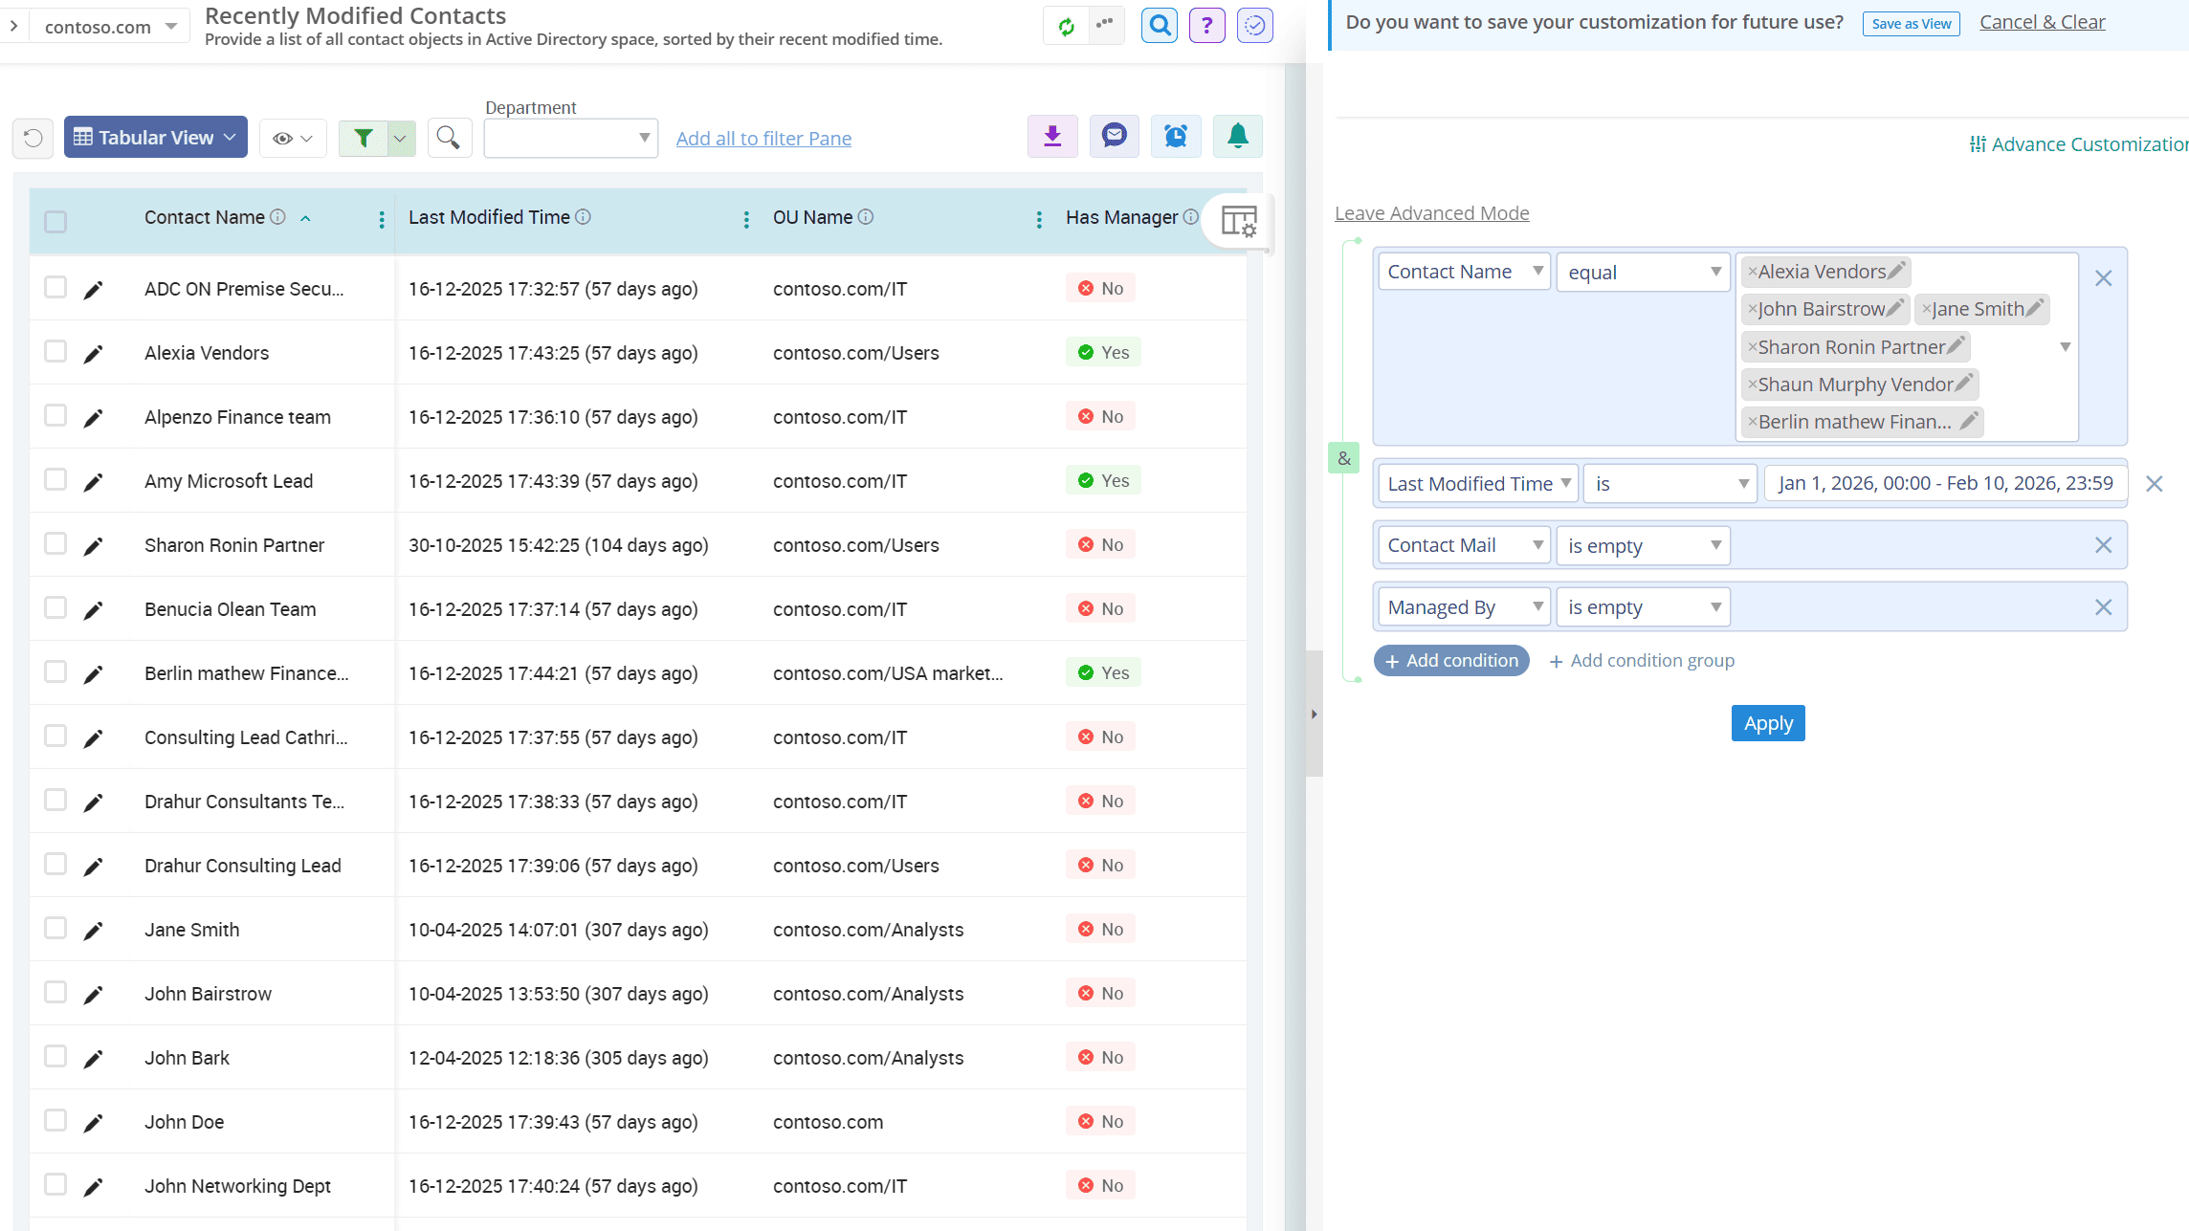Expand the Tabular View dropdown
The width and height of the screenshot is (2189, 1231).
tap(155, 138)
